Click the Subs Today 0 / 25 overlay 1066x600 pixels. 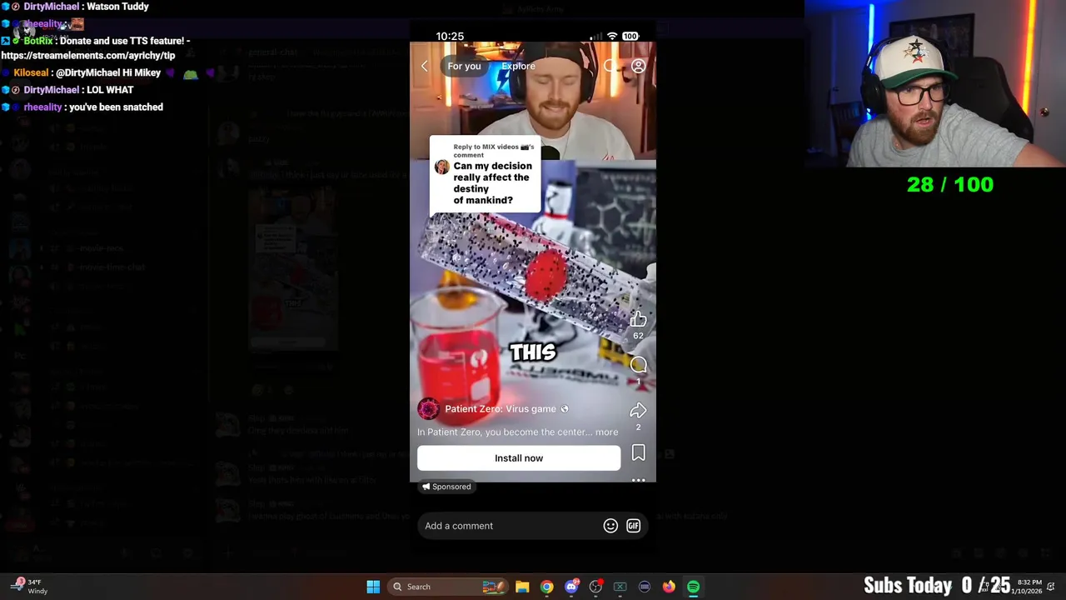tap(936, 585)
